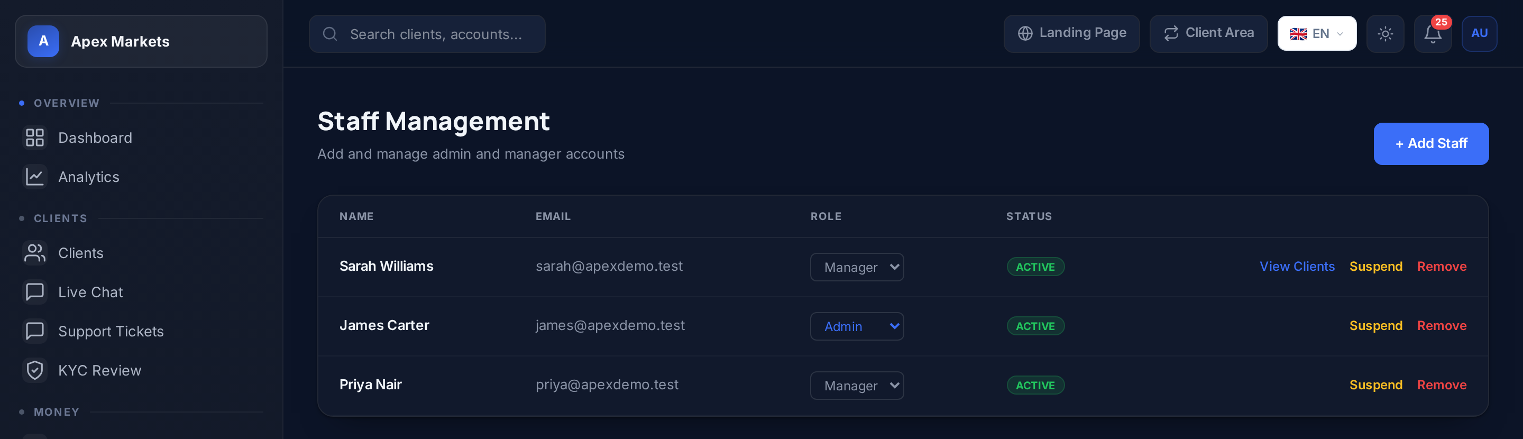Viewport: 1523px width, 439px height.
Task: Click the MONEY section label
Action: click(x=57, y=412)
